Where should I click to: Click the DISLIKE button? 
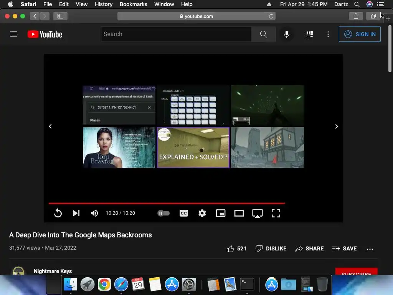pyautogui.click(x=271, y=249)
